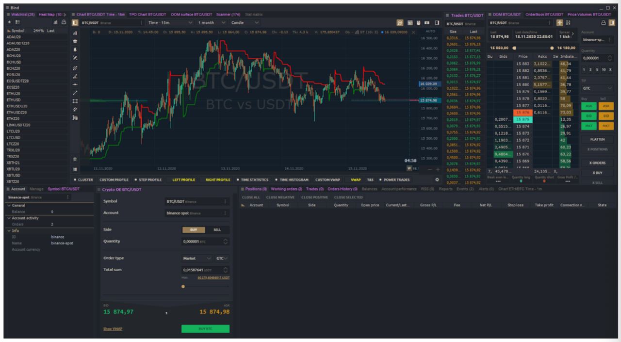Click the CLOSE ALL positions button
Image resolution: width=621 pixels, height=342 pixels.
251,197
